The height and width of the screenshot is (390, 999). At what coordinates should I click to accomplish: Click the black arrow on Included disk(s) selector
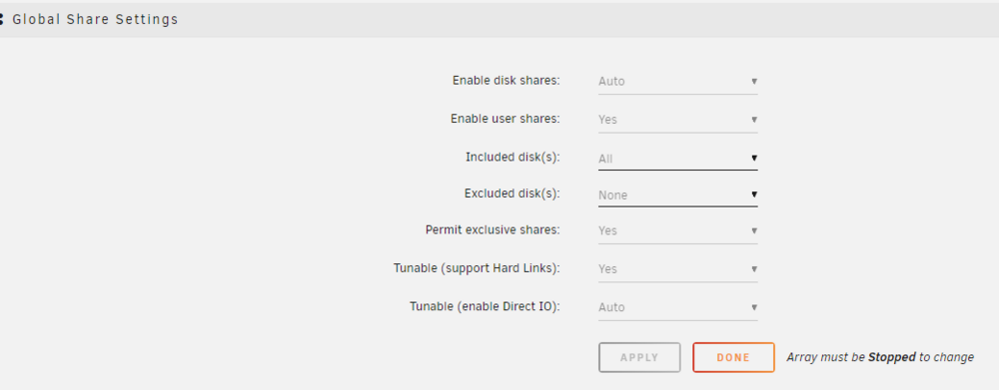coord(753,158)
